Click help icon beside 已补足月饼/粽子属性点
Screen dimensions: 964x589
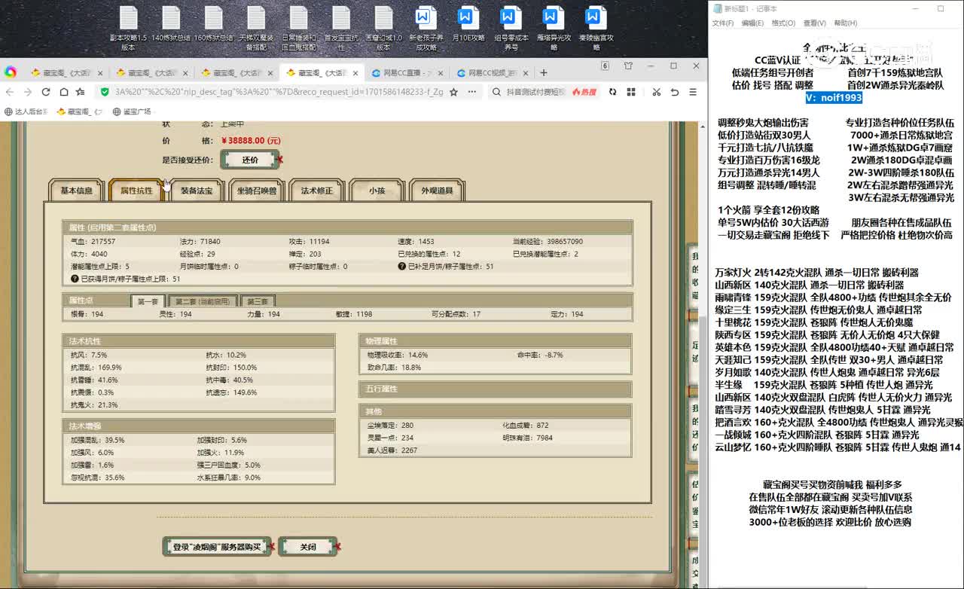click(x=401, y=267)
